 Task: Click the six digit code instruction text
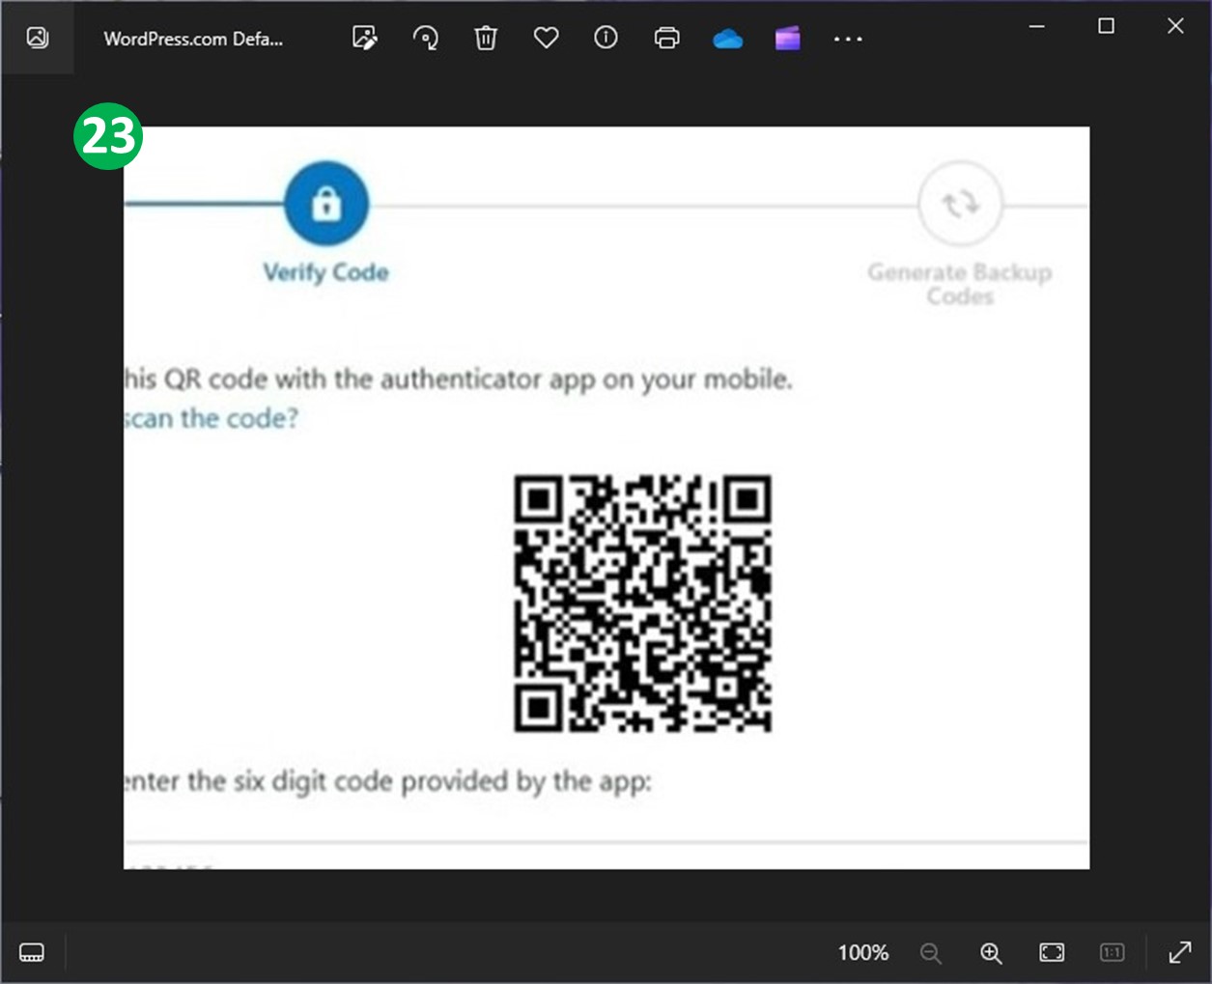point(388,781)
